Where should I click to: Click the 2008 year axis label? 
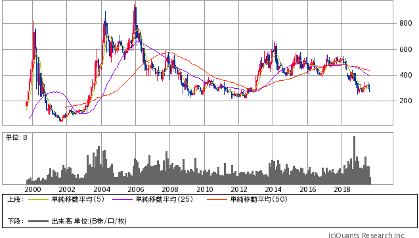(170, 189)
